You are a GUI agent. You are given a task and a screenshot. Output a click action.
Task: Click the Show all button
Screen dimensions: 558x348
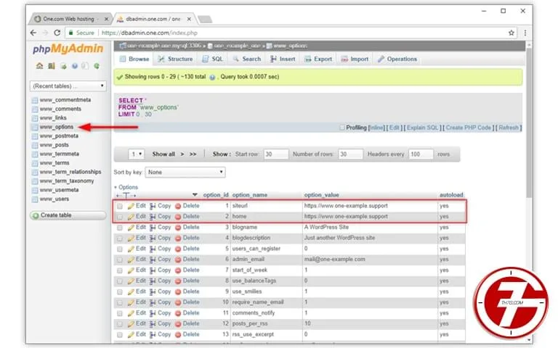163,154
